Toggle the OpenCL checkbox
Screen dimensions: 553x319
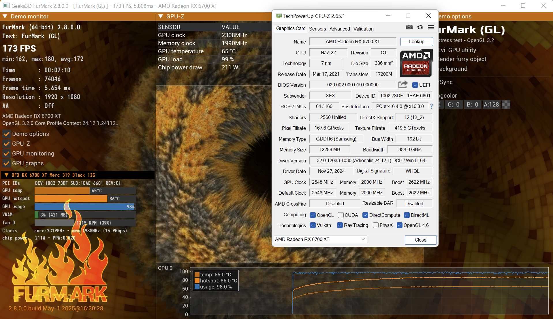point(313,215)
